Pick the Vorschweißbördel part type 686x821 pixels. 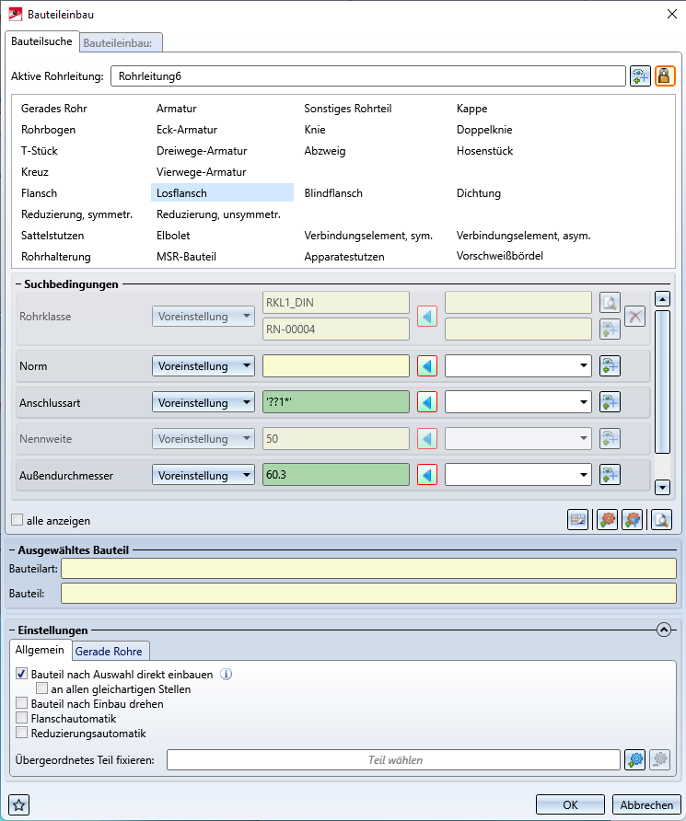pyautogui.click(x=500, y=256)
